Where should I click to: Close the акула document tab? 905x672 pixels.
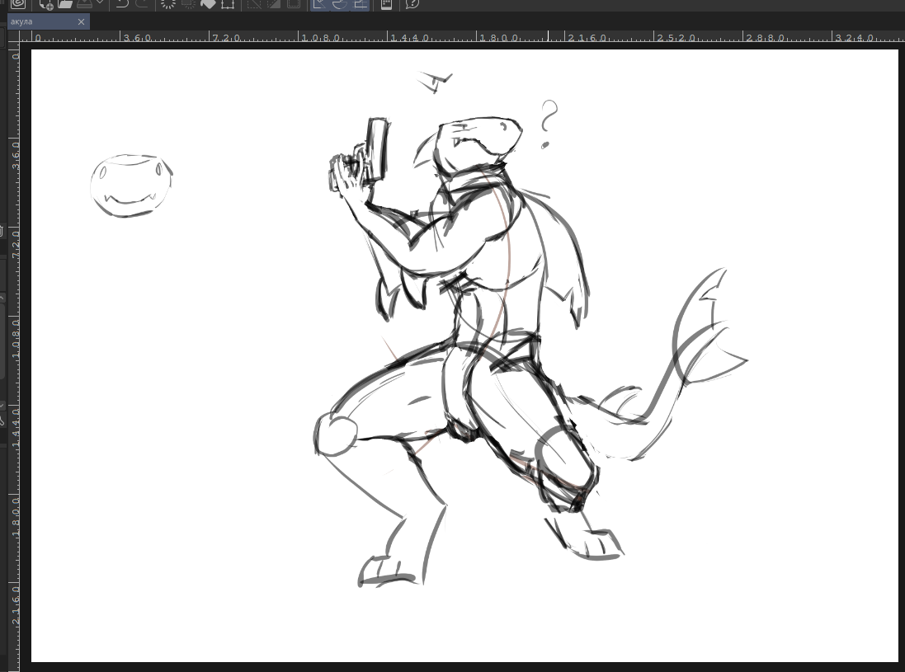[x=82, y=21]
